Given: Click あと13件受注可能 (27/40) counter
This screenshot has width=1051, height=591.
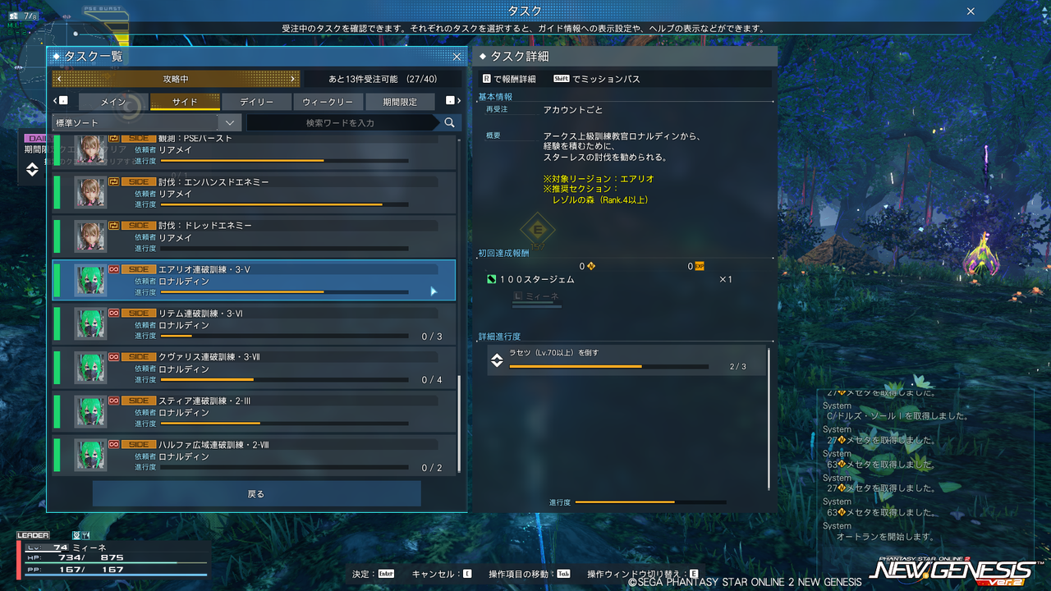Looking at the screenshot, I should point(383,79).
